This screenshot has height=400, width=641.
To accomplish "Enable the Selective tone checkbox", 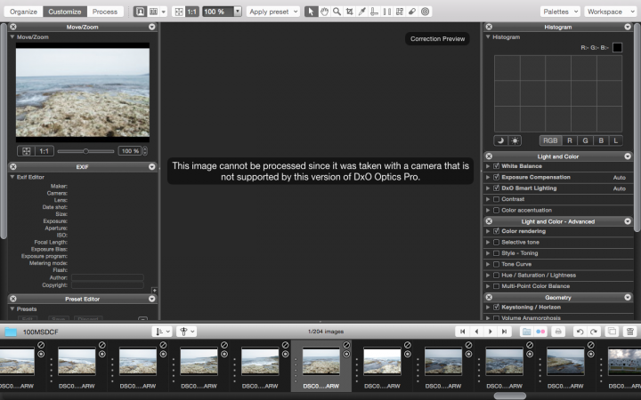I will pyautogui.click(x=496, y=242).
